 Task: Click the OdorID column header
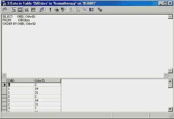tap(47, 81)
